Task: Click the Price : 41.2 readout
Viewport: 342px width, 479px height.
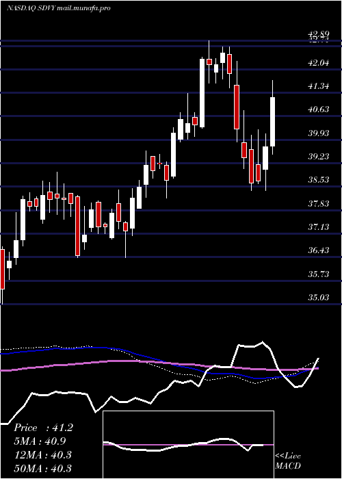Action: coord(43,428)
